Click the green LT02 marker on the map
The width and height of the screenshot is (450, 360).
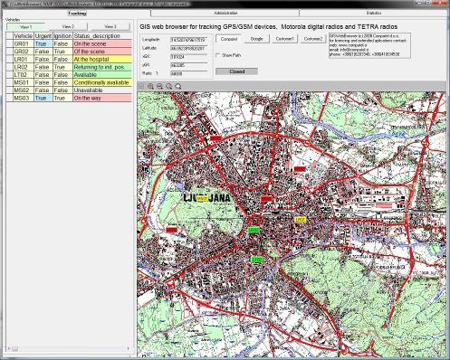point(257,260)
